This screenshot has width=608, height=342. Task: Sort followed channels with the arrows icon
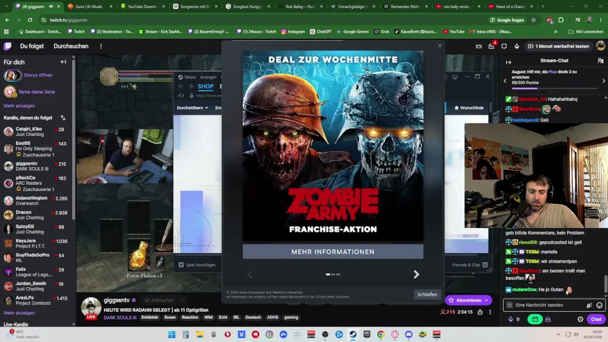[x=63, y=118]
